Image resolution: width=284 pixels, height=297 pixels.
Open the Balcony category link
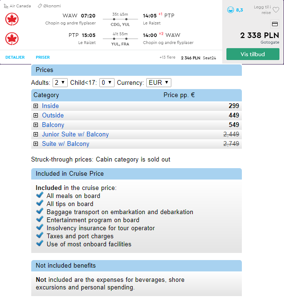[x=53, y=125]
